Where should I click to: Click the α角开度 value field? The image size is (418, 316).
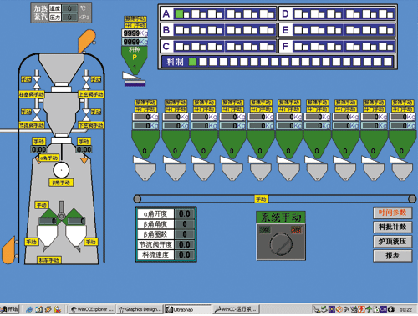pos(185,214)
